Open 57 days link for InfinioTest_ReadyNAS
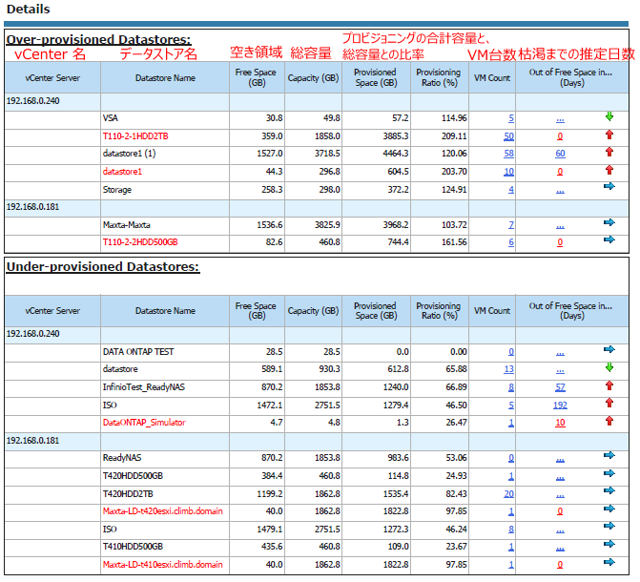Screen dimensions: 640x582 pos(560,387)
